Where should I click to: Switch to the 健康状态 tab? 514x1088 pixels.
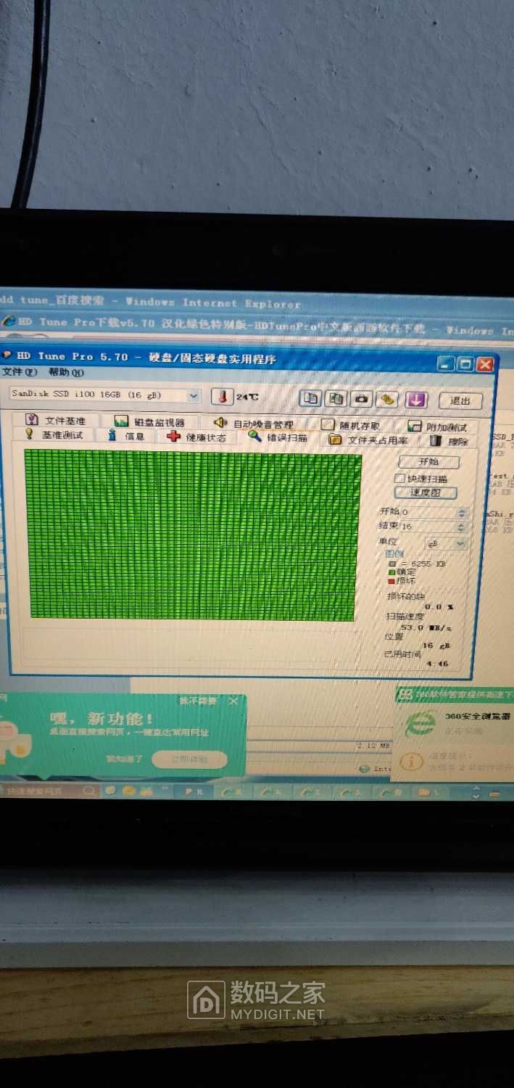tap(197, 437)
